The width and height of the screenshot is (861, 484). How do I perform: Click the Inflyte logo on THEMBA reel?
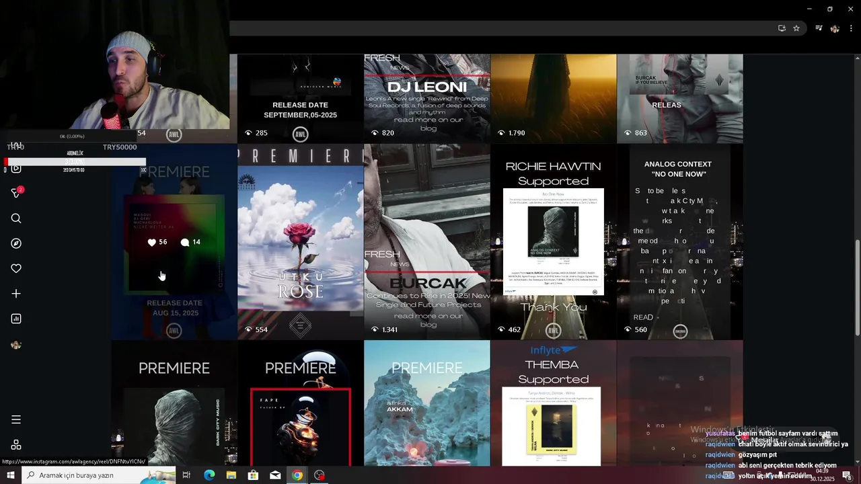point(554,350)
